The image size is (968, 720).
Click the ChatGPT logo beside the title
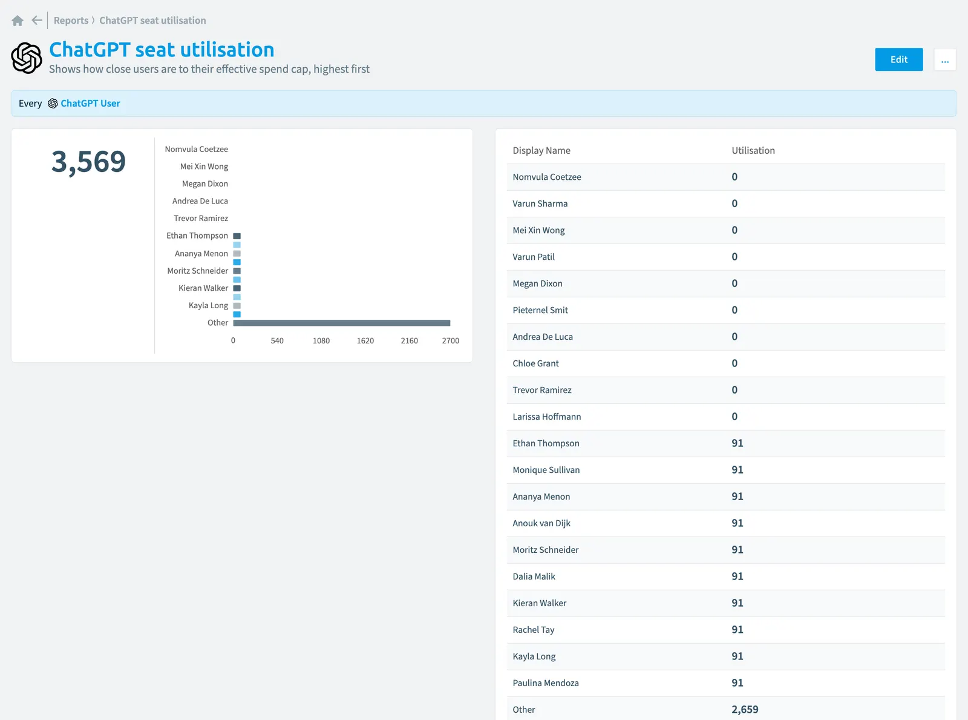27,58
